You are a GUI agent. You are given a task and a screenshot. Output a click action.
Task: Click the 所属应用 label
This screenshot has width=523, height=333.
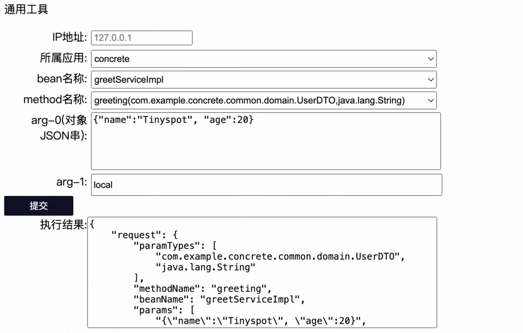(64, 58)
